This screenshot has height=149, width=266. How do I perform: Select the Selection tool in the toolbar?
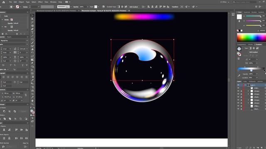click(32, 15)
